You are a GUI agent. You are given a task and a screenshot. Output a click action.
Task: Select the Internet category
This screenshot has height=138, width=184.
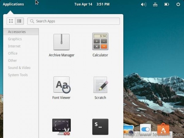(14, 46)
